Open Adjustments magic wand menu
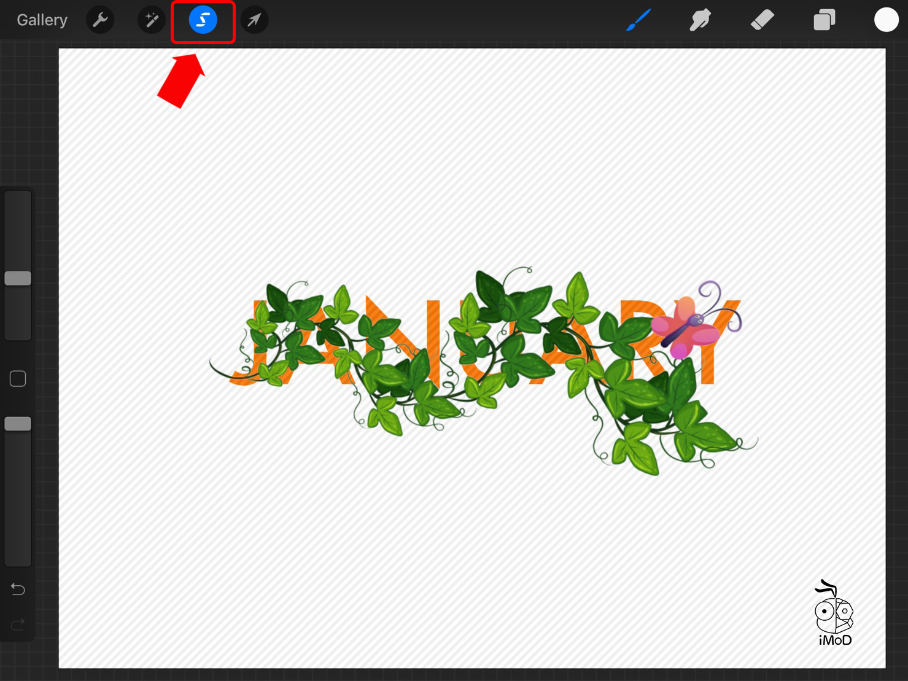The width and height of the screenshot is (908, 681). click(x=152, y=20)
